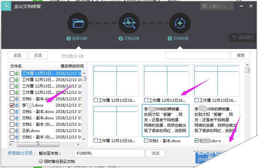Minimize the 金山文档修复 window
The width and height of the screenshot is (258, 168).
(x=241, y=6)
